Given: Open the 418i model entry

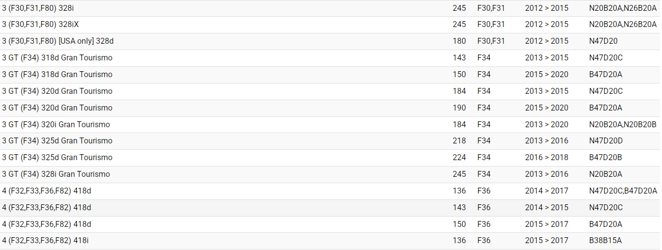Looking at the screenshot, I should coord(45,241).
